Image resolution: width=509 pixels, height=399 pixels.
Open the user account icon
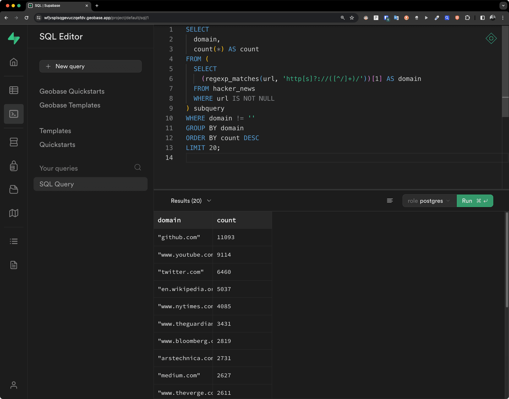point(14,385)
